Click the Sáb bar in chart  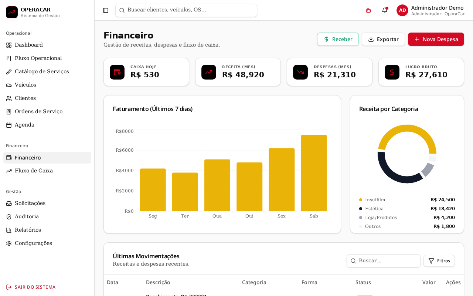pos(314,173)
